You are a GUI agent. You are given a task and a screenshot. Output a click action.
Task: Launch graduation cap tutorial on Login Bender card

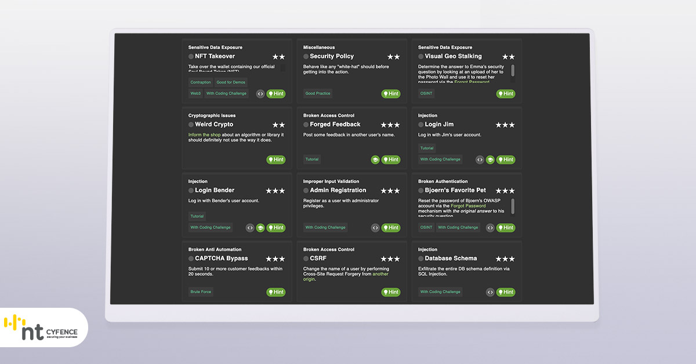(x=260, y=228)
